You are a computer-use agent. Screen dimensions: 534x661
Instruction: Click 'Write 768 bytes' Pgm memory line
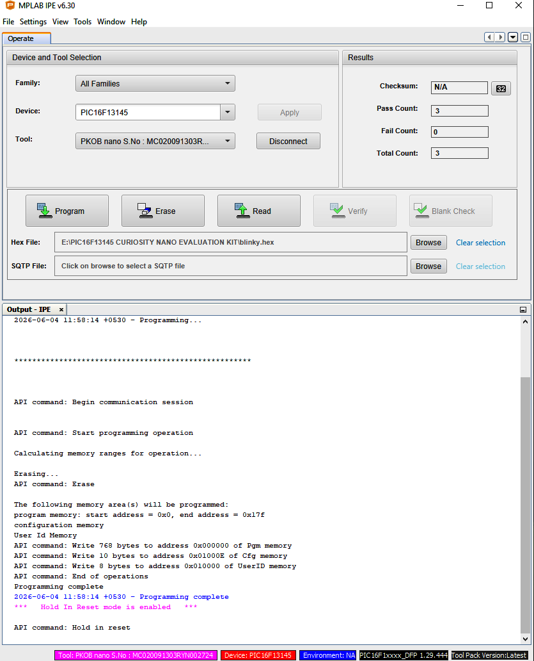(x=153, y=546)
